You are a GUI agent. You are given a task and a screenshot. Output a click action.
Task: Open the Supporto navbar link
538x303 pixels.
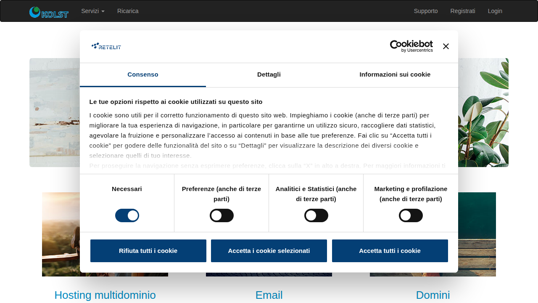426,11
